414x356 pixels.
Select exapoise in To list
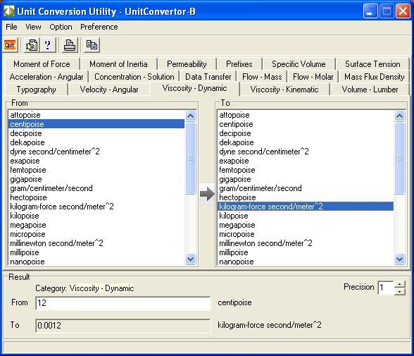(306, 161)
